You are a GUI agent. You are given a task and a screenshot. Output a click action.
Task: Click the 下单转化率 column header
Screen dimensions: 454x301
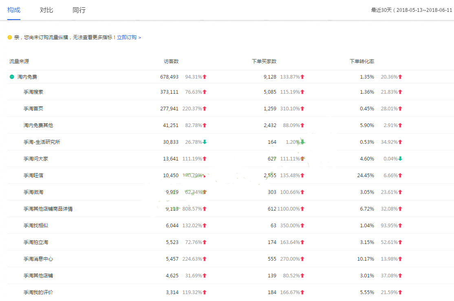[x=362, y=62]
